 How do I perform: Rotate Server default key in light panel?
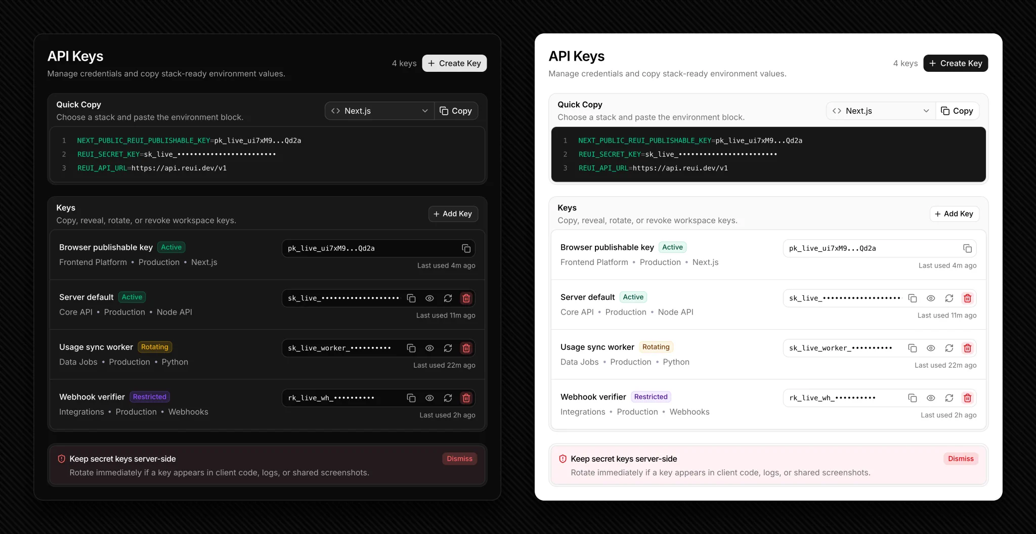coord(949,298)
